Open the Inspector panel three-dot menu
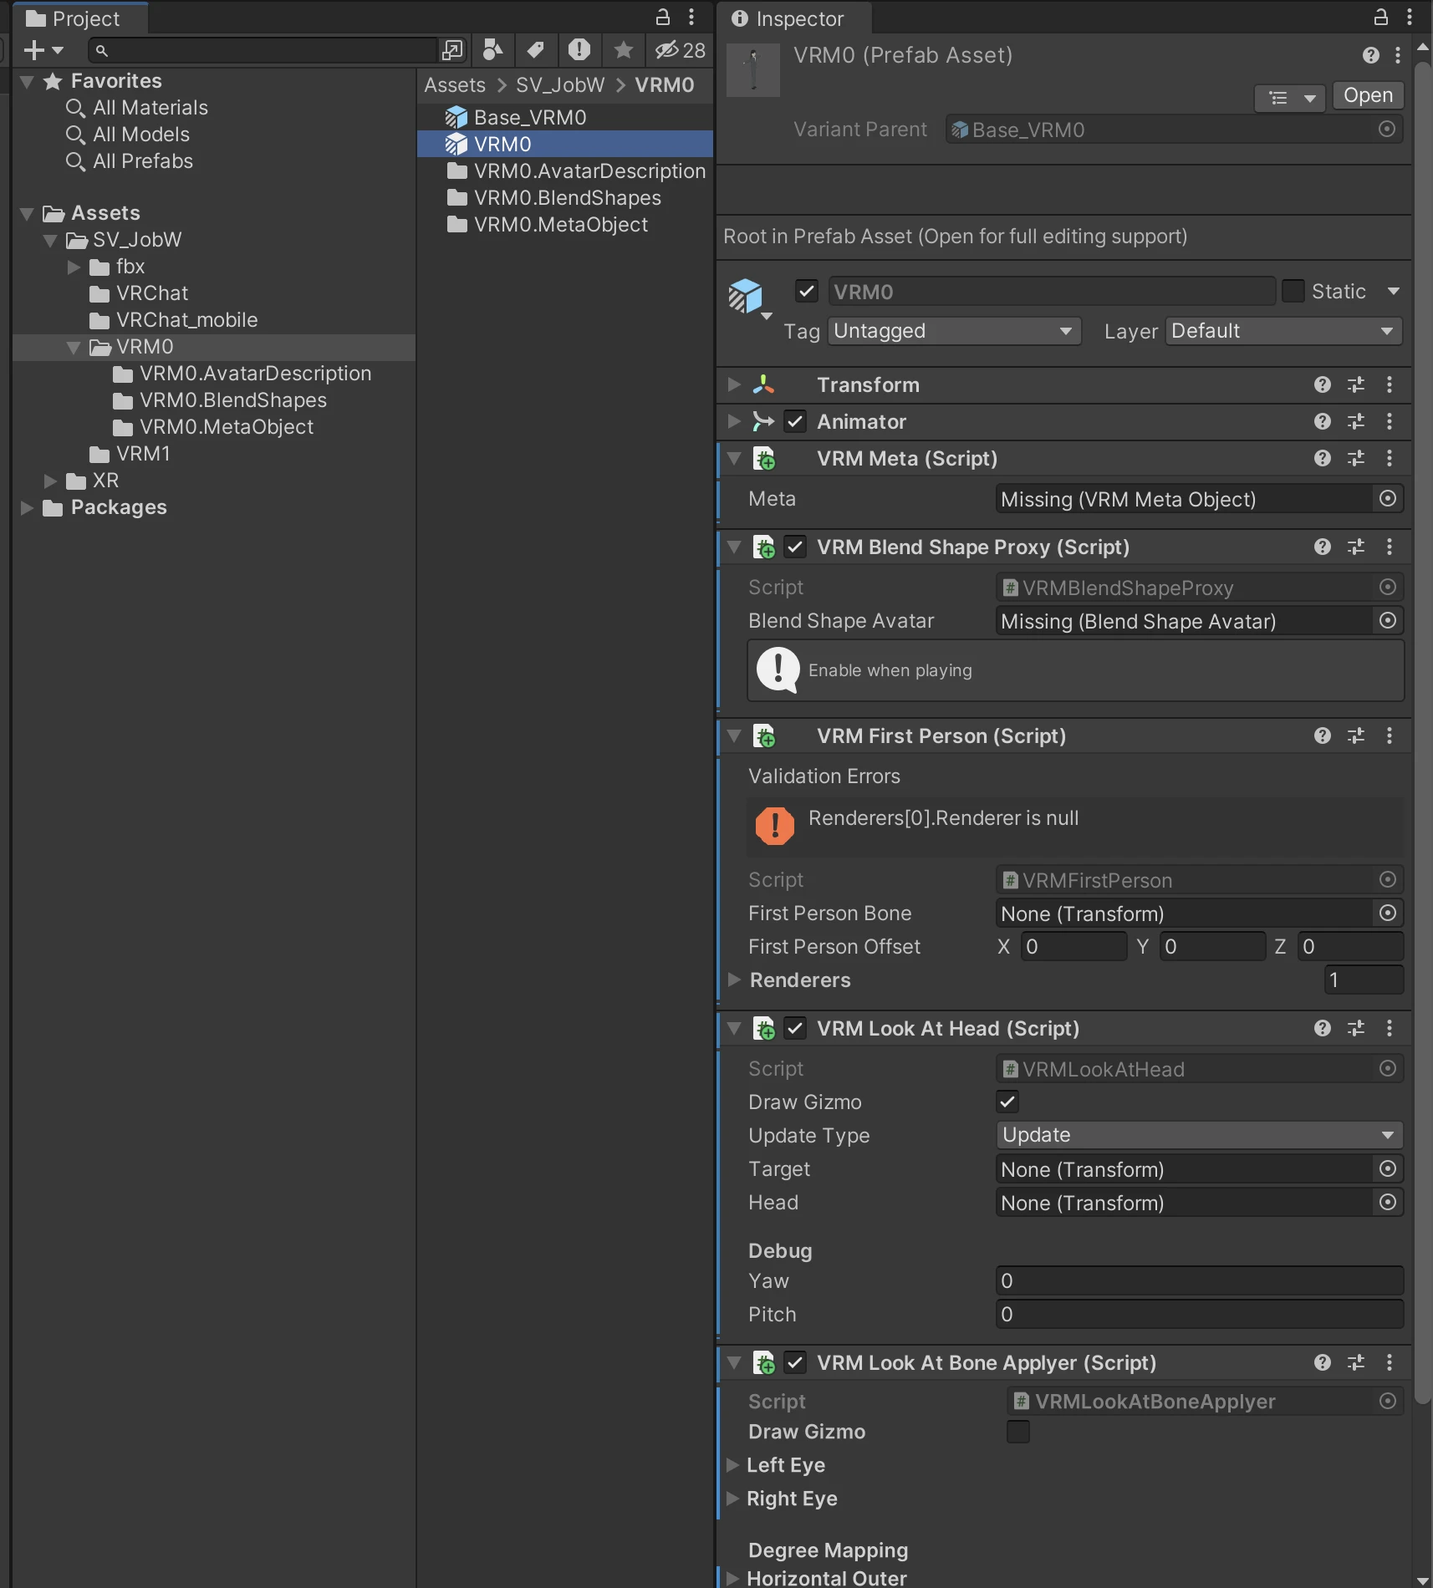 point(1410,18)
